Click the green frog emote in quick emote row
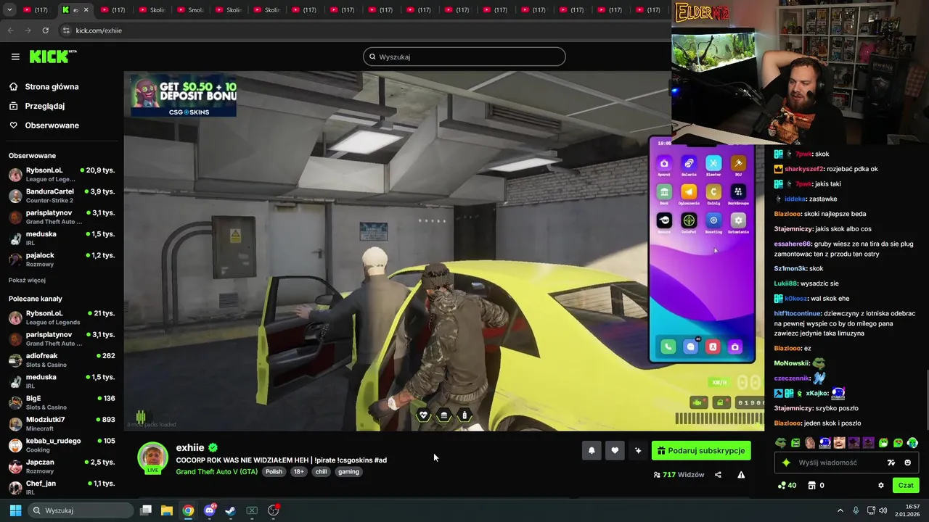Image resolution: width=929 pixels, height=522 pixels. click(x=781, y=443)
